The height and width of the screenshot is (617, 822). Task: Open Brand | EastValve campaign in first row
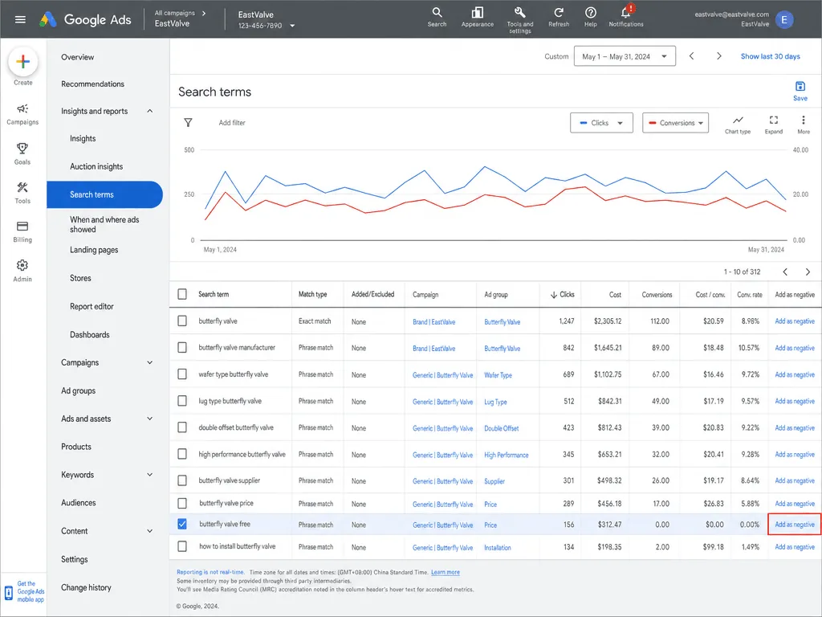tap(434, 321)
